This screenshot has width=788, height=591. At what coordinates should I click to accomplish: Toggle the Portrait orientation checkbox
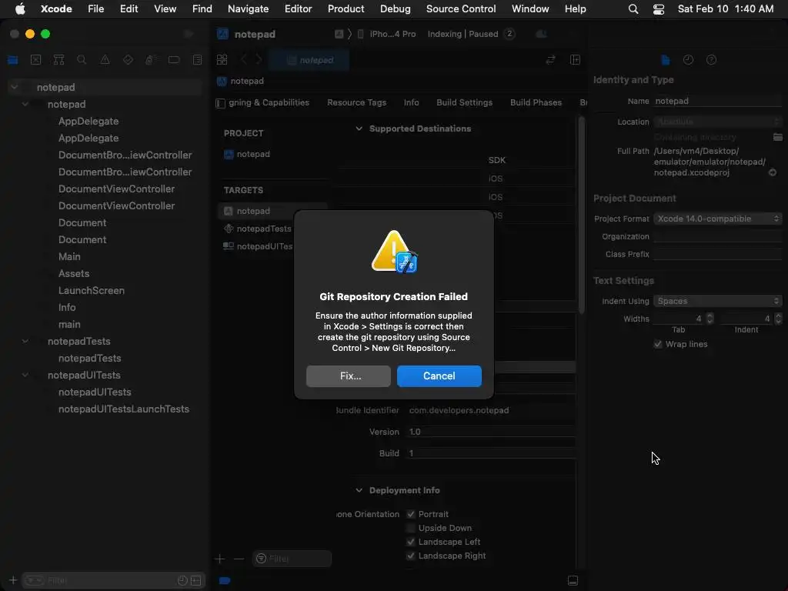pyautogui.click(x=411, y=514)
